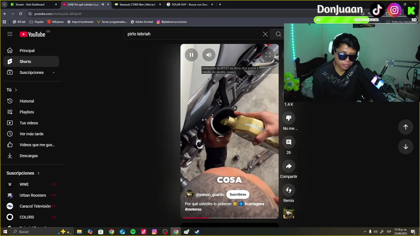Open the comments showing 26
The width and height of the screenshot is (420, 236).
(289, 142)
